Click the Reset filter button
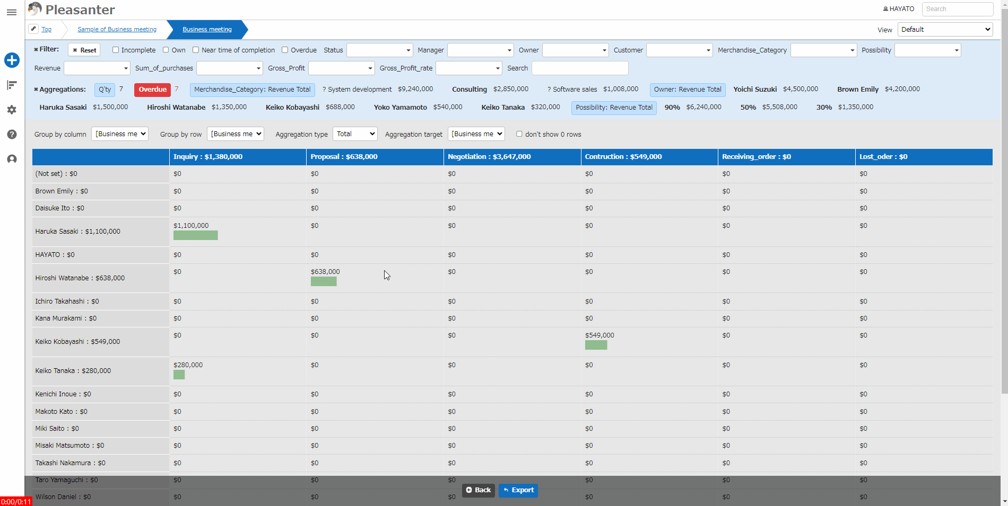 (84, 50)
